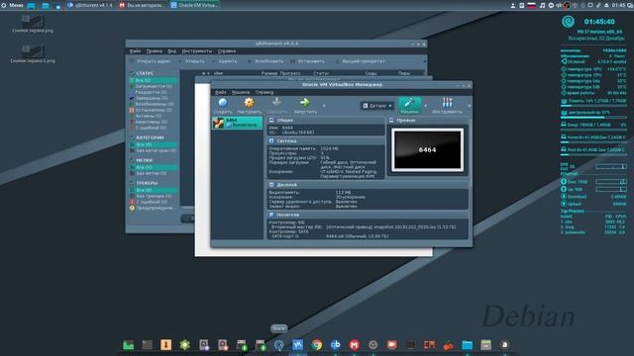Open the Файл menu in VirtualBox
634x356 pixels.
[220, 92]
